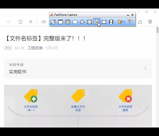The image size is (159, 136).
Task: Click the 文件名标签（单一） tag icon
Action: 31,96
